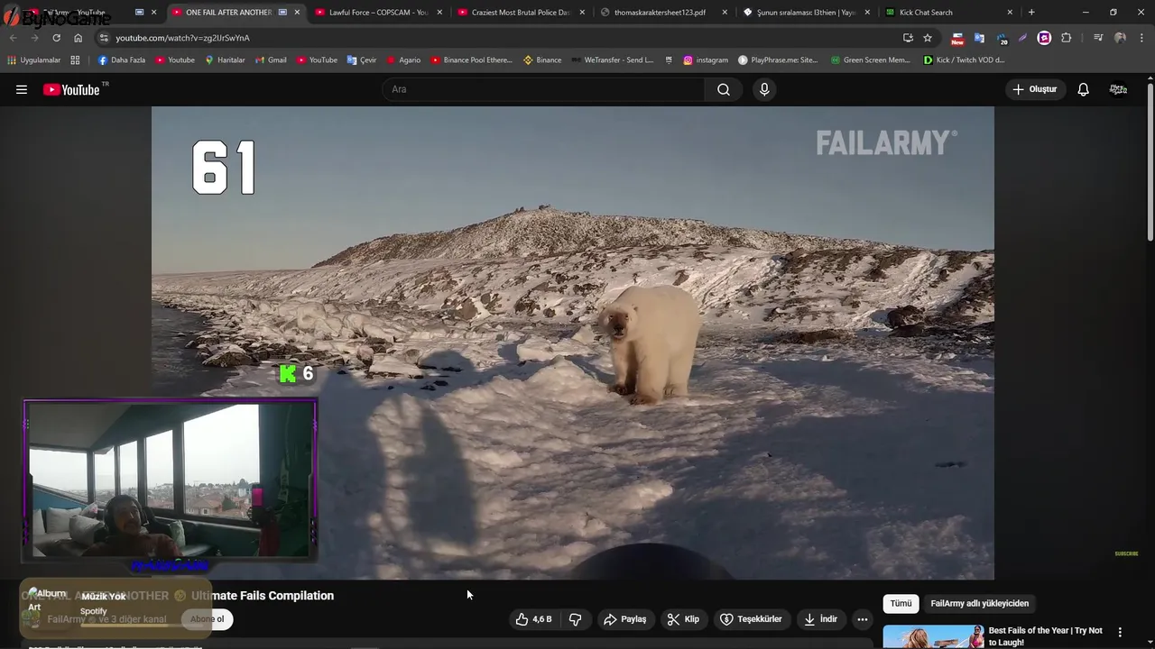This screenshot has width=1155, height=649.
Task: Open more actions menu below video
Action: pos(862,619)
